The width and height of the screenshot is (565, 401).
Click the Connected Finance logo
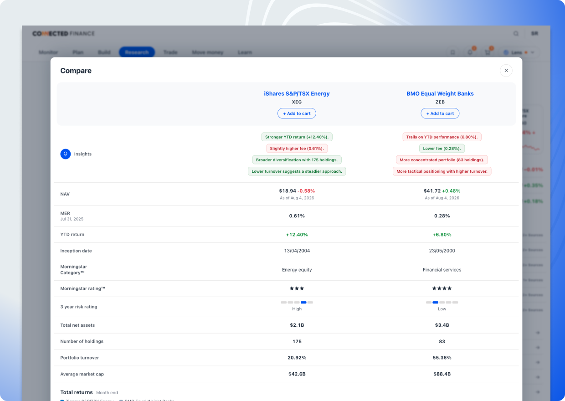click(x=63, y=33)
